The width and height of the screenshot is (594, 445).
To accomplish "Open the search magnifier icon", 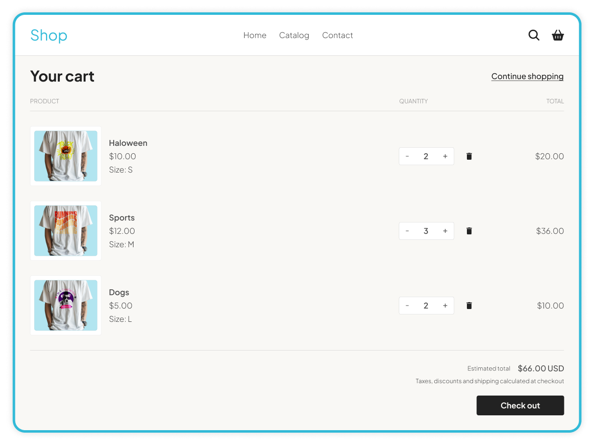I will point(534,35).
